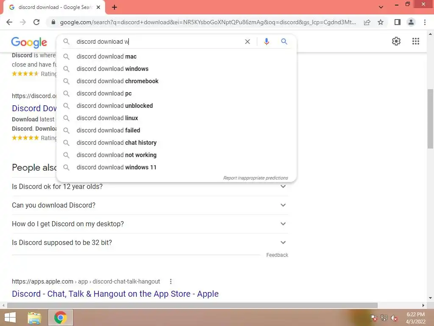
Task: Start voice search microphone
Action: coord(267,42)
